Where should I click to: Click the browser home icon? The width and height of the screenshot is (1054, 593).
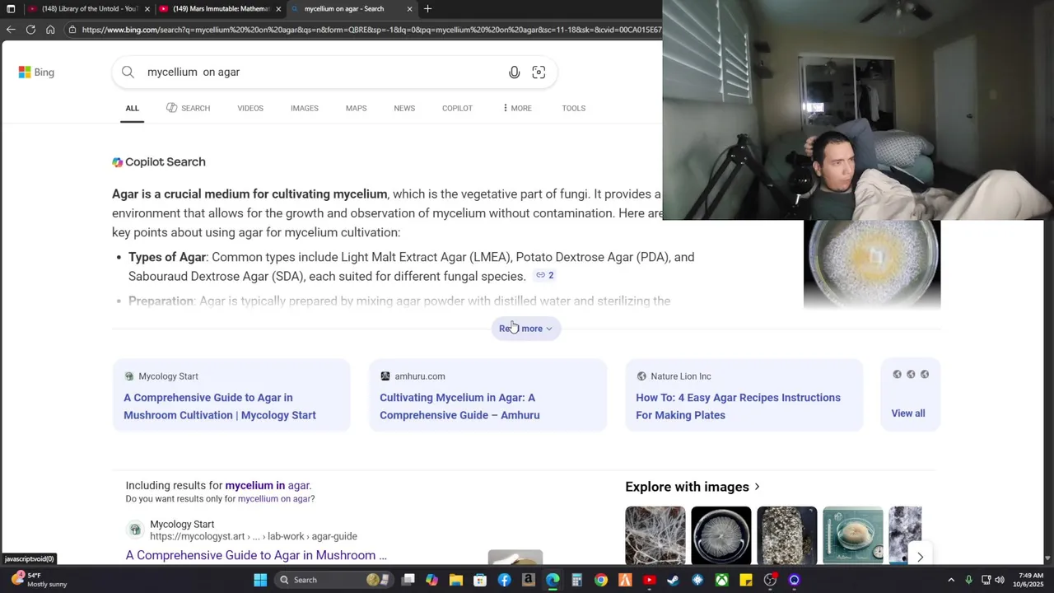pos(50,30)
